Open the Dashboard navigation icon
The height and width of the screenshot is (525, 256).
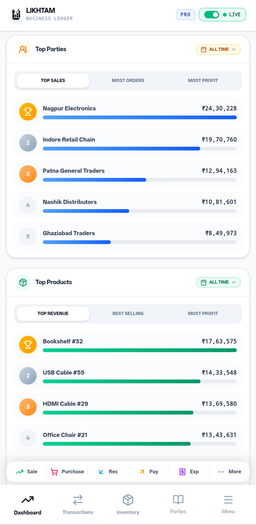pos(27,500)
